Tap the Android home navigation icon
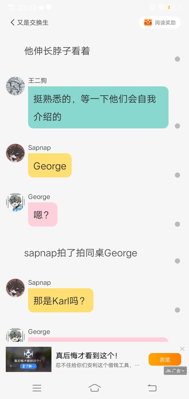 tap(94, 388)
